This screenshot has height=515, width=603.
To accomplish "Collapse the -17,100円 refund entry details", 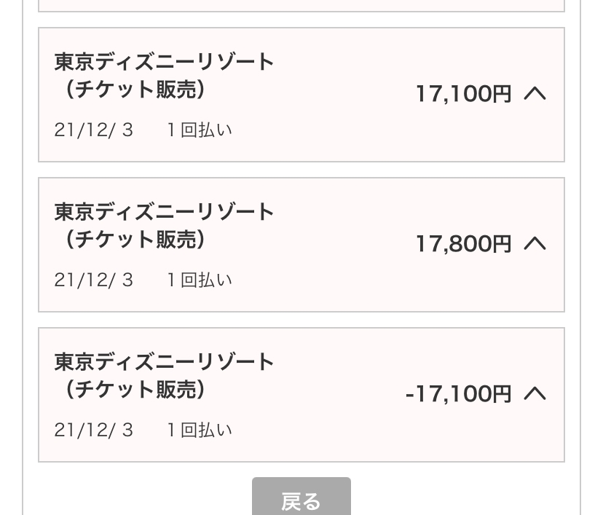I will point(536,393).
